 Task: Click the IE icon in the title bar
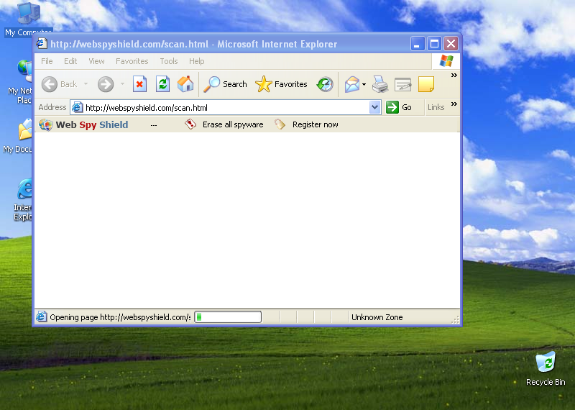42,44
